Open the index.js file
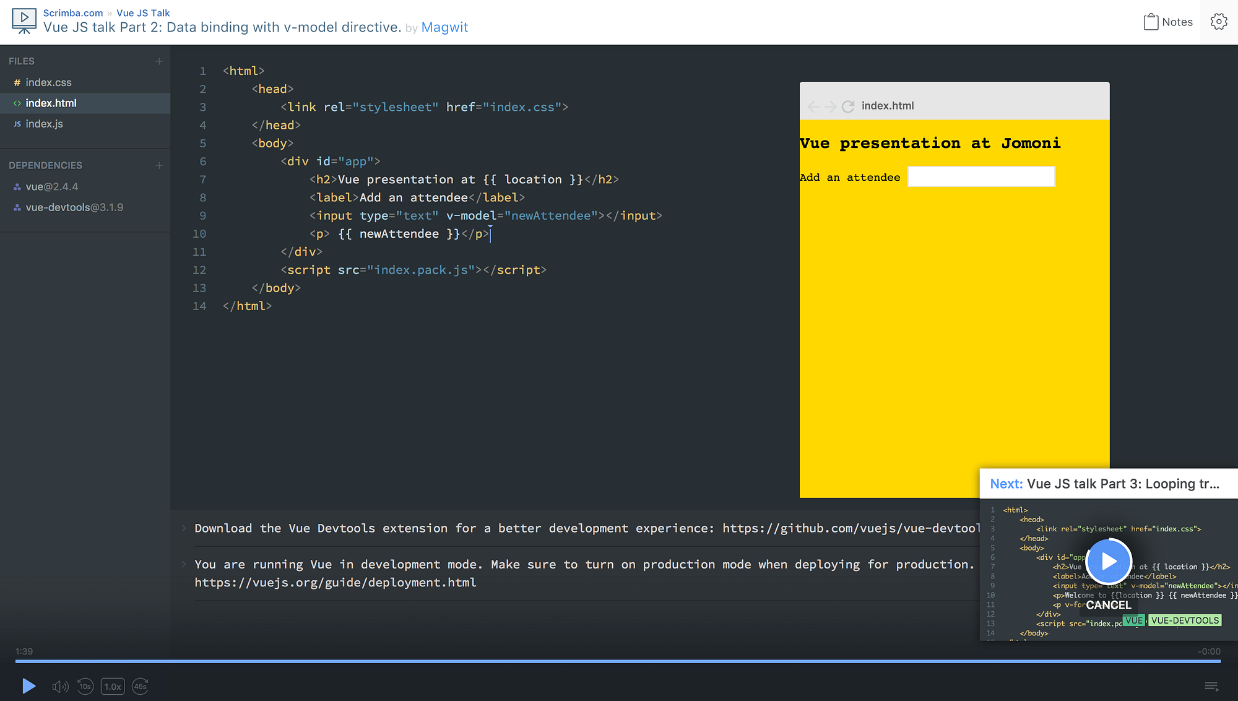 point(44,124)
